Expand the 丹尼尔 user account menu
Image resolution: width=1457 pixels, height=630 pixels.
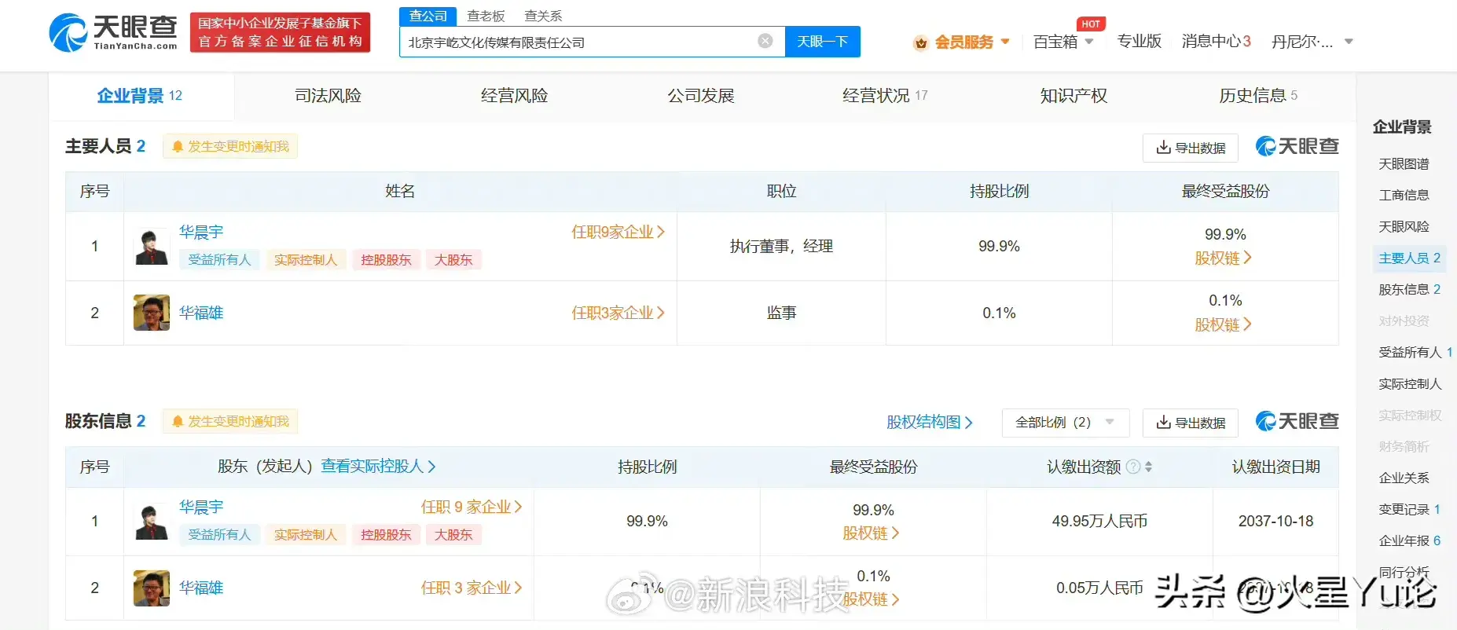(1312, 42)
